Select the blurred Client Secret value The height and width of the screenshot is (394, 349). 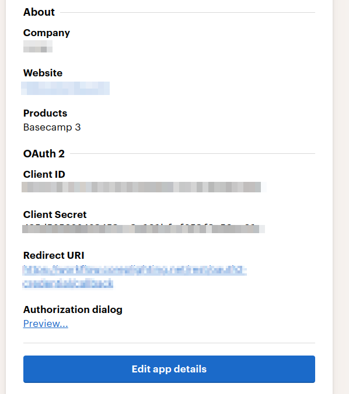[144, 229]
